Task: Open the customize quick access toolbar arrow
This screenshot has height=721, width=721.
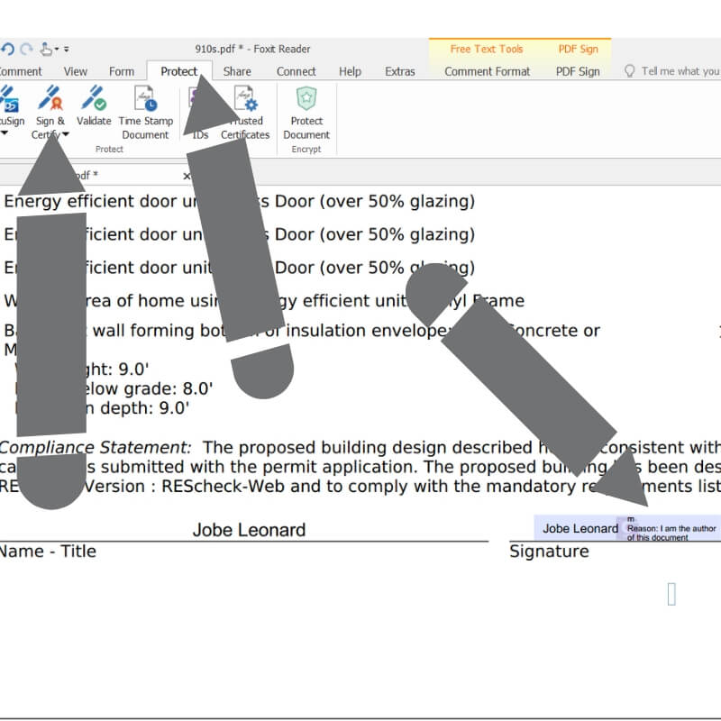Action: 67,50
